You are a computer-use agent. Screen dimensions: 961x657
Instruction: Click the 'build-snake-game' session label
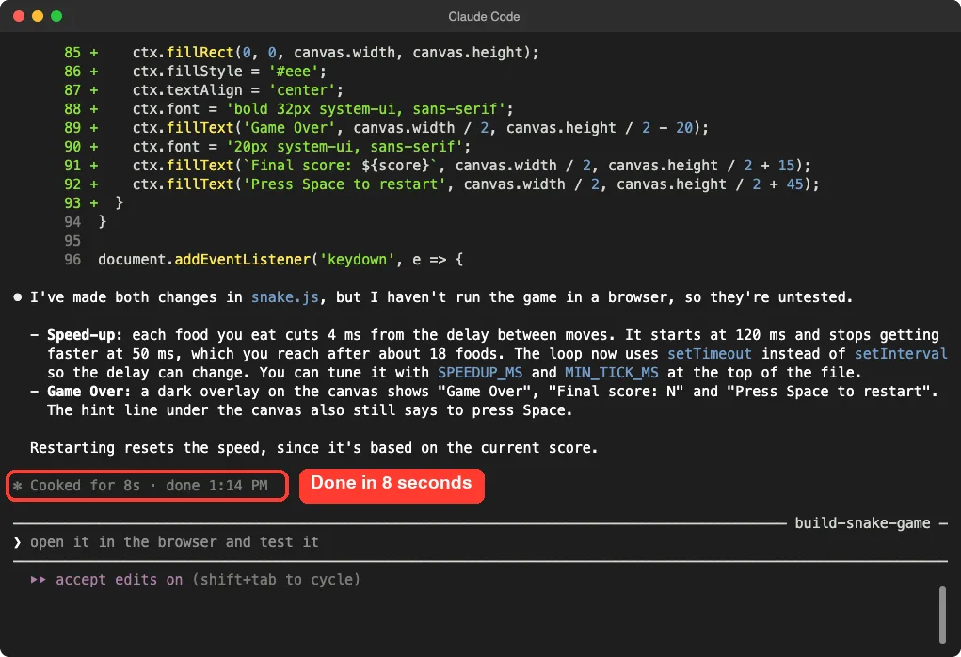862,522
